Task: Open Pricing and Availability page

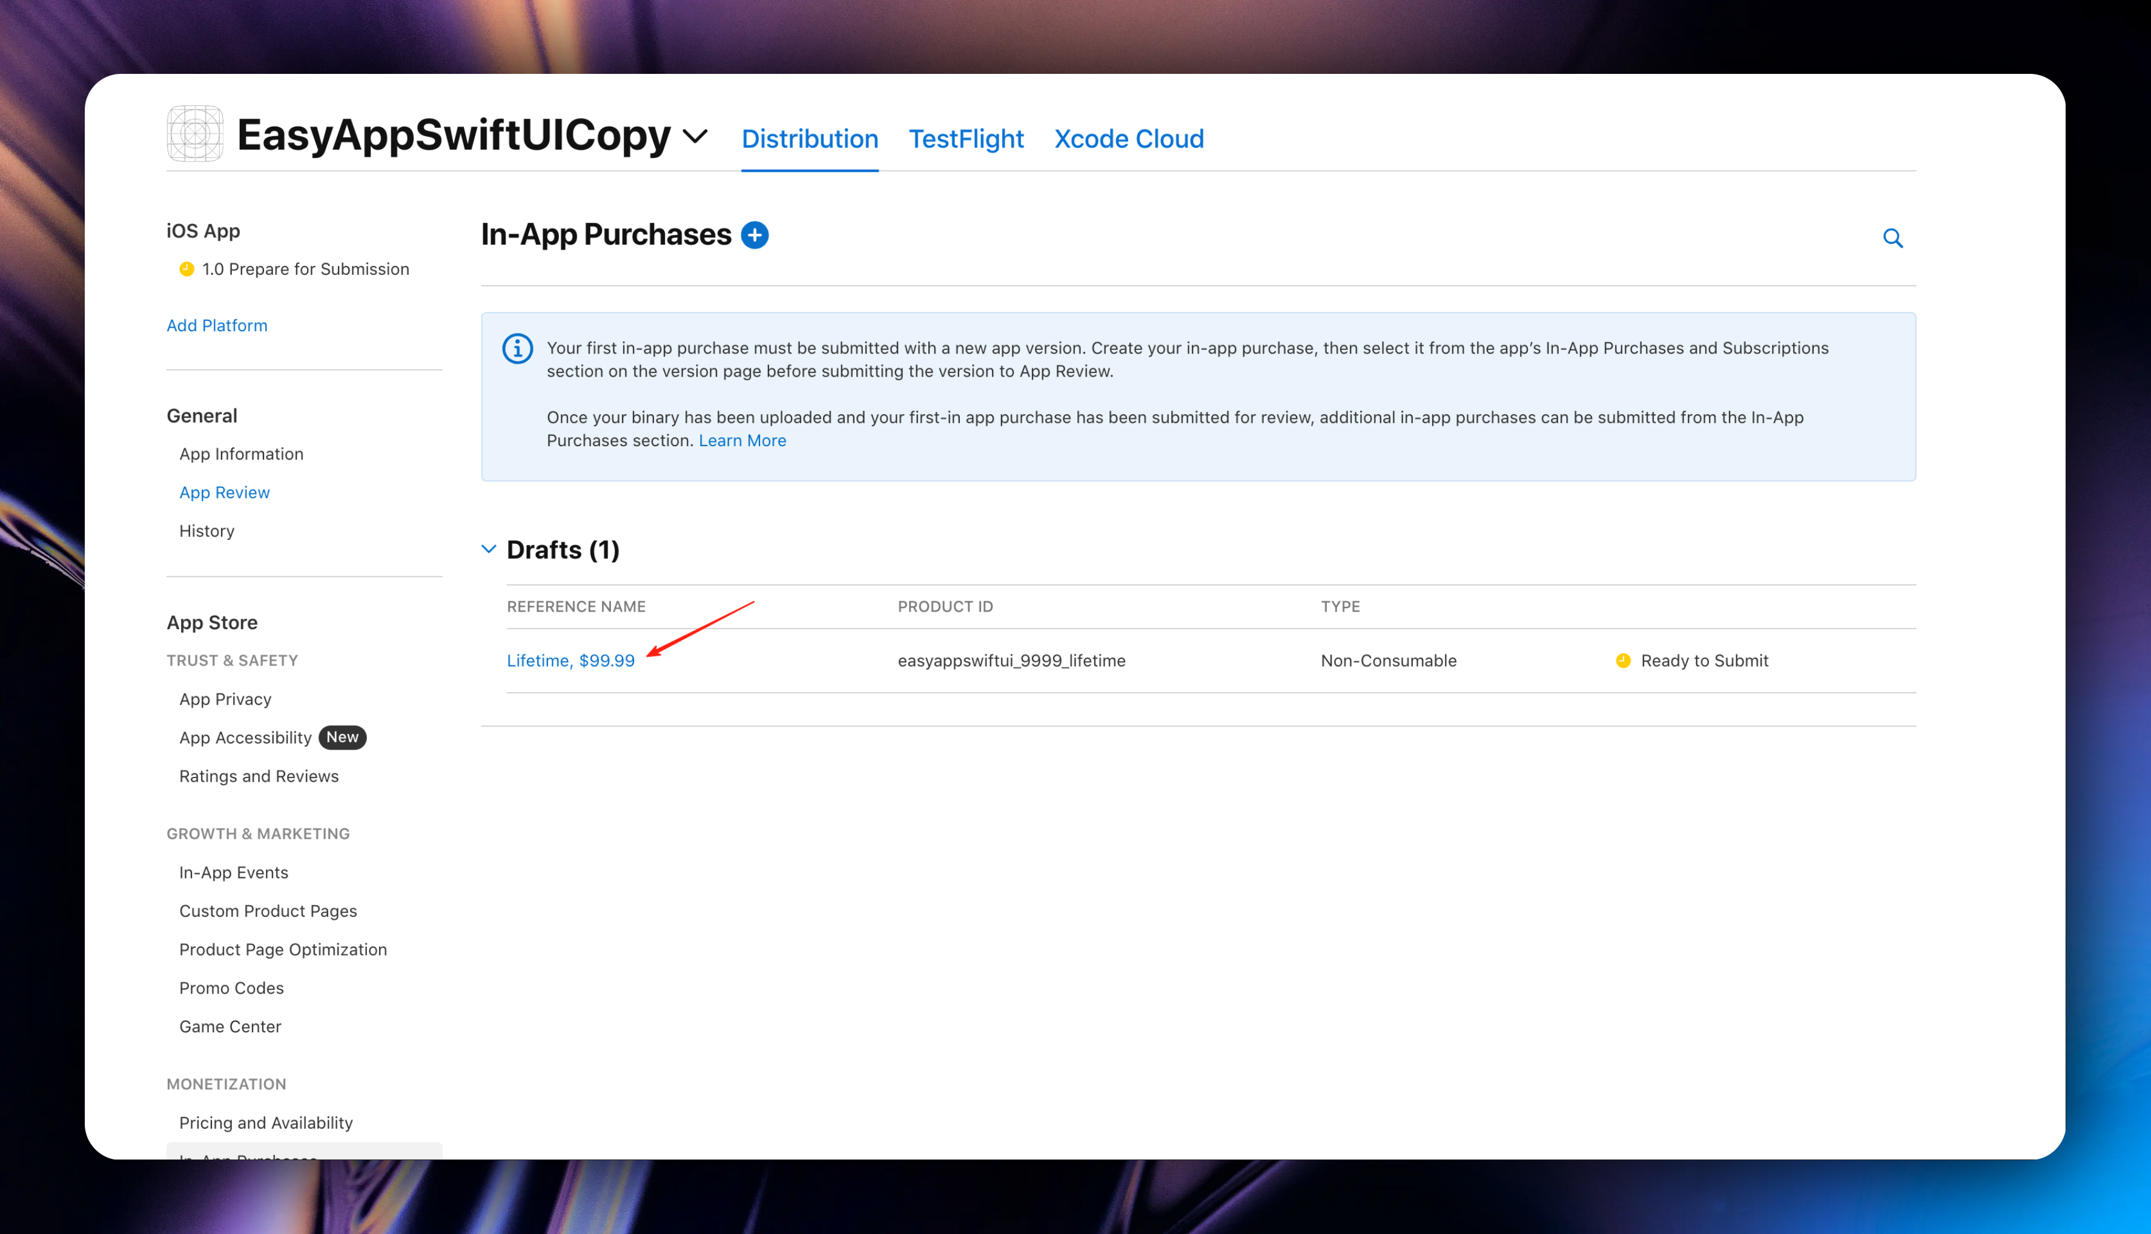Action: pos(266,1122)
